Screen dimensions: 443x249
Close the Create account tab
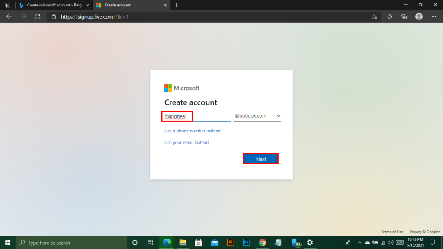[x=165, y=5]
